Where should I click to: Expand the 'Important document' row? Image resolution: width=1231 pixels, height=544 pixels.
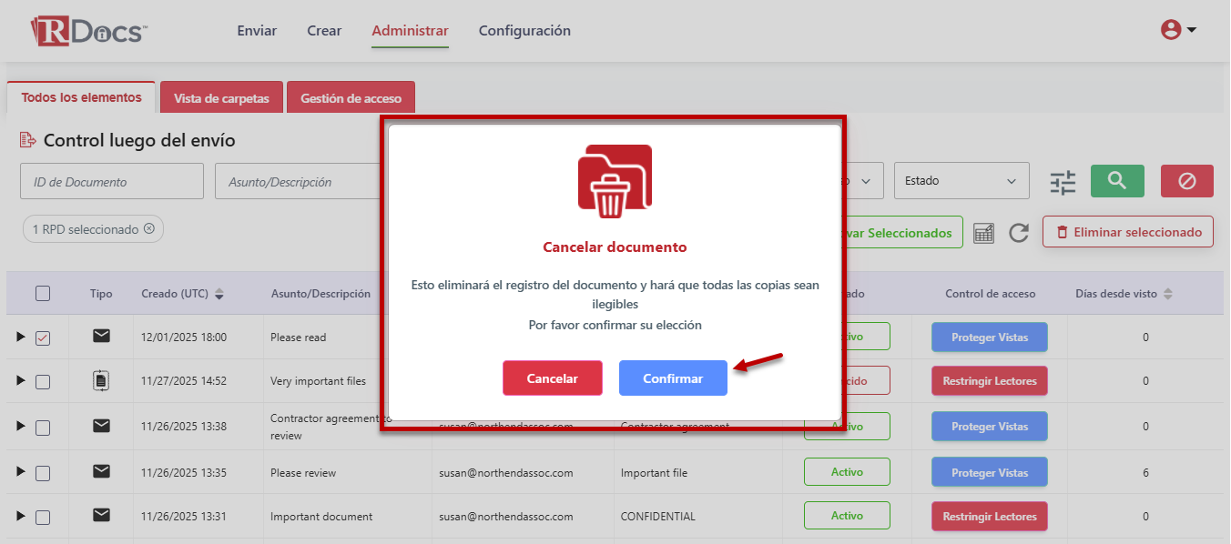tap(20, 516)
